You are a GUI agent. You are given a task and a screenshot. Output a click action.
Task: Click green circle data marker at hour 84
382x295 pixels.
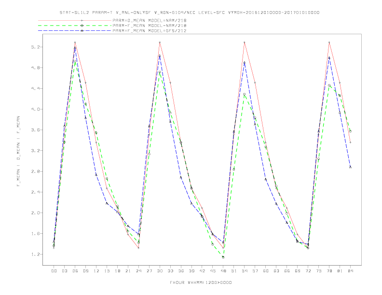coord(350,131)
